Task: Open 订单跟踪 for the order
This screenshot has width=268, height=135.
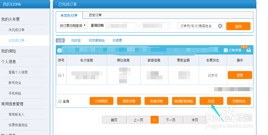Action: [101, 101]
